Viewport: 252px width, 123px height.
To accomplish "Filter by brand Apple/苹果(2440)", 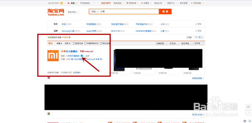I will 94,31.
